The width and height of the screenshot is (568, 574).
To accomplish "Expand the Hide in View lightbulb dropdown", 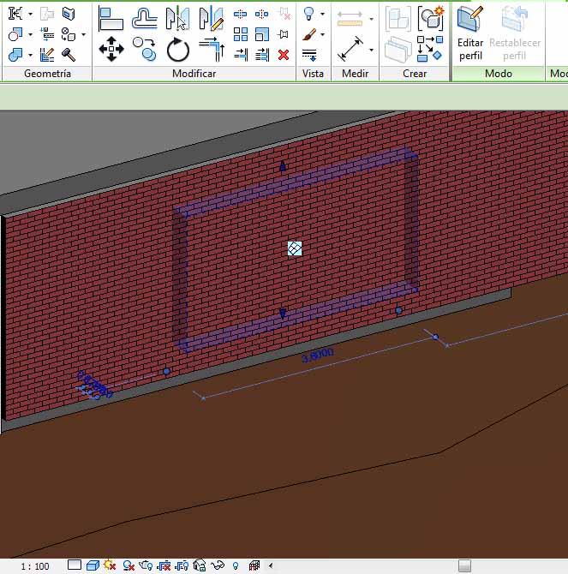I will [x=321, y=15].
